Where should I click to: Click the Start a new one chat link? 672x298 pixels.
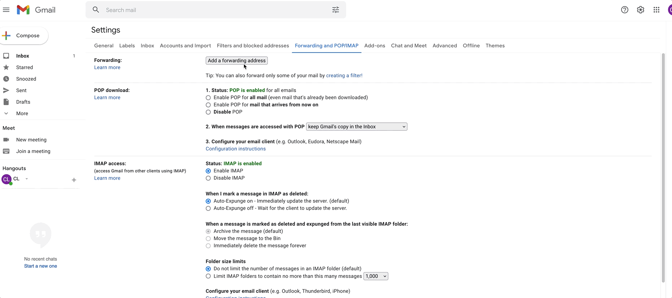[40, 266]
